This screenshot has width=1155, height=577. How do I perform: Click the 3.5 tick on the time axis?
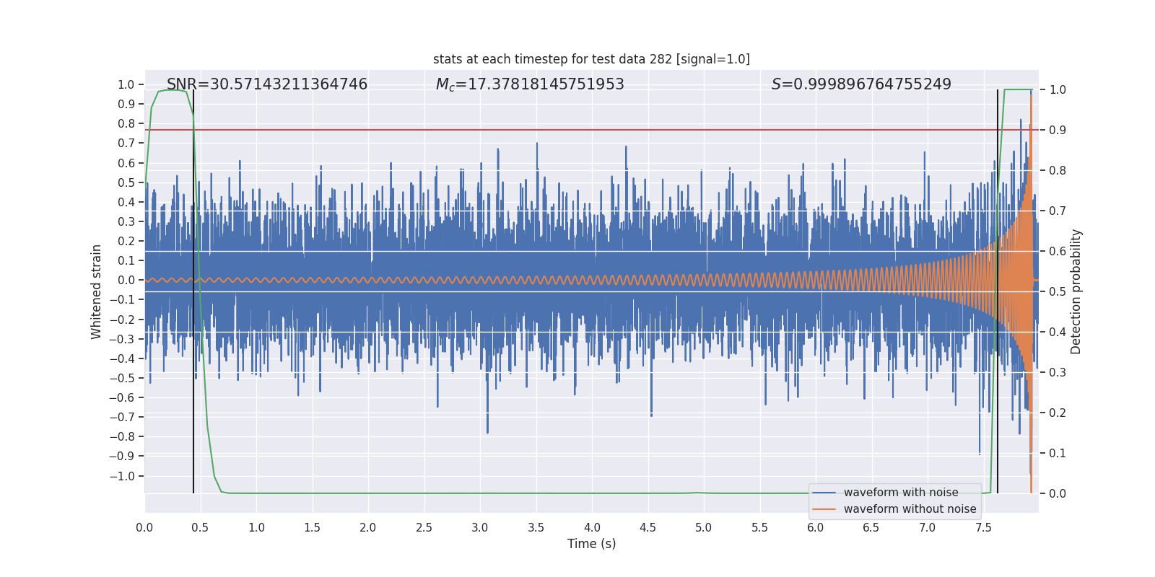click(x=536, y=527)
